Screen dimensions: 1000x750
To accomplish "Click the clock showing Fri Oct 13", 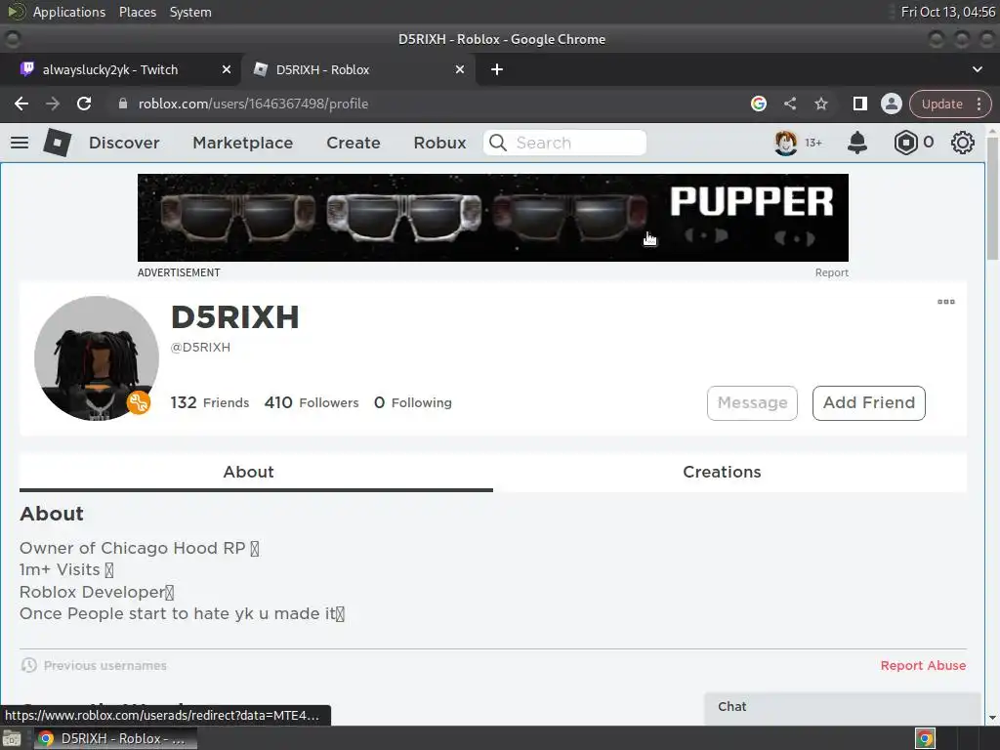I will [947, 12].
